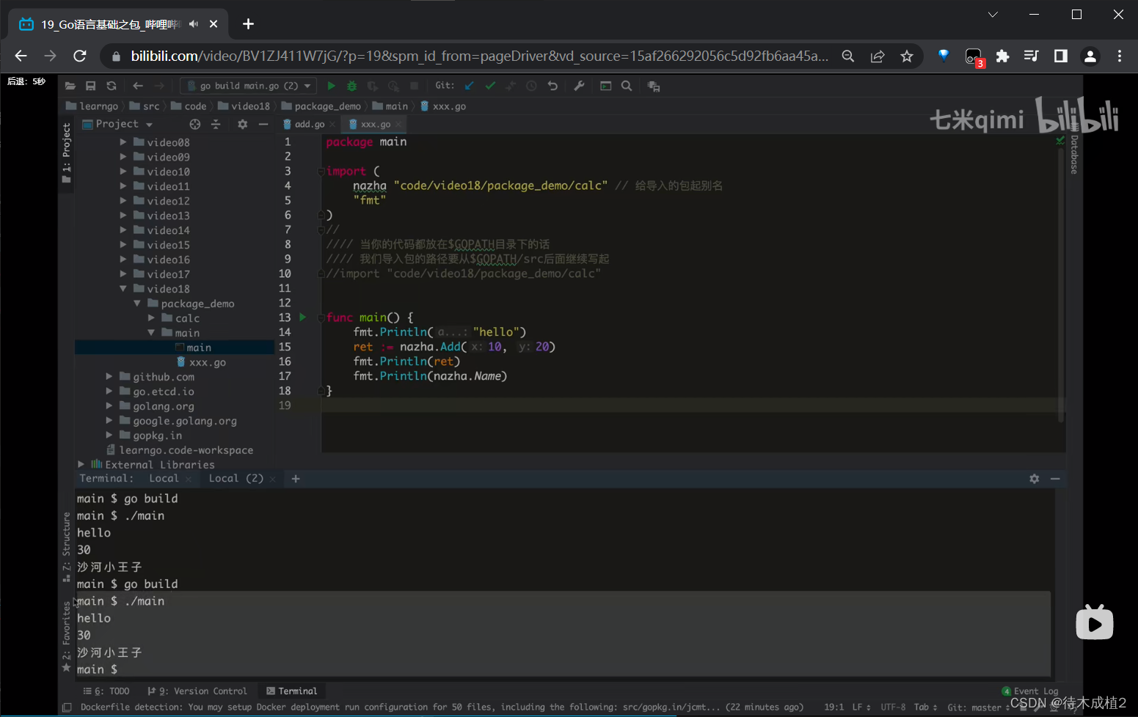Screen dimensions: 1138x717
Task: Switch to the add.go editor tab
Action: tap(309, 124)
